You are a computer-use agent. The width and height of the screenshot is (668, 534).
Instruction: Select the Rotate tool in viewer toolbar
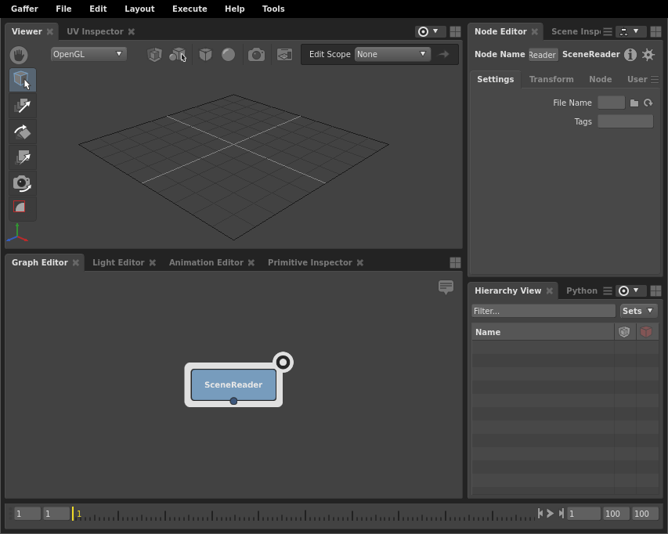point(23,132)
